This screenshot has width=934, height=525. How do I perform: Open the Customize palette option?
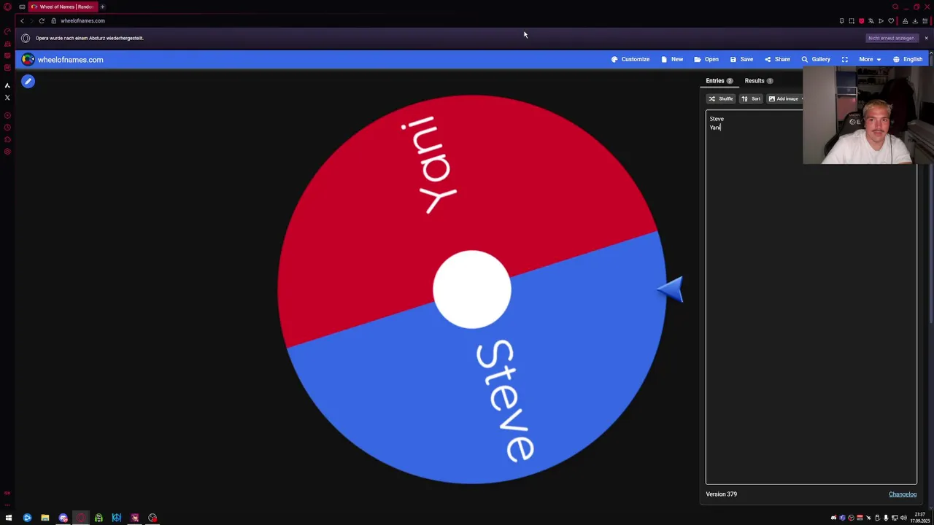[630, 59]
